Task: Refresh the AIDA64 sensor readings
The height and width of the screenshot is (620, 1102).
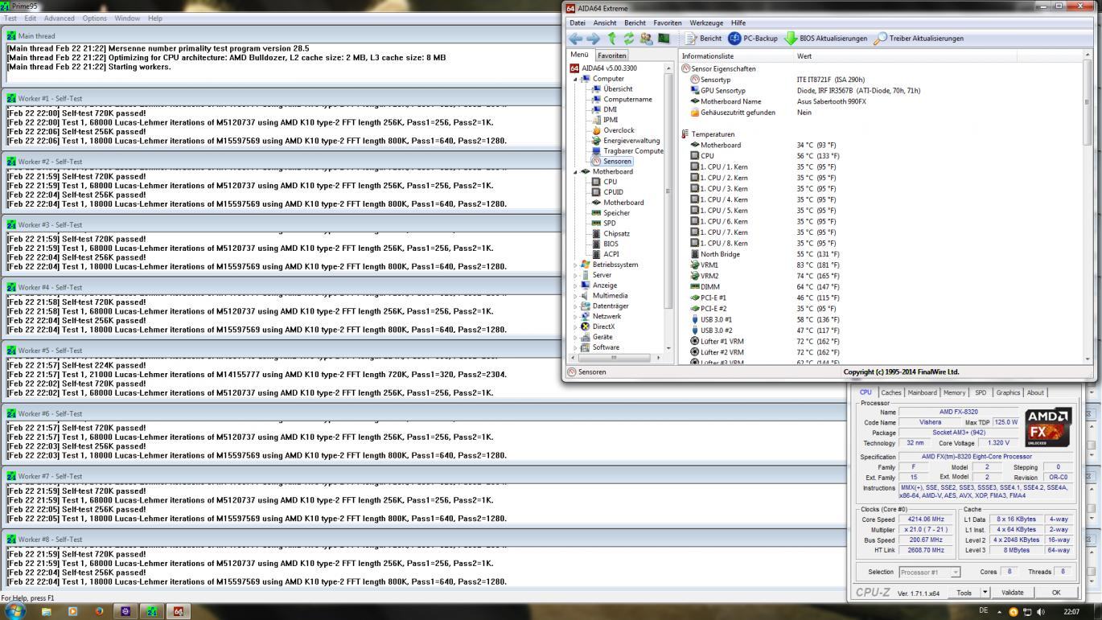Action: pyautogui.click(x=629, y=39)
